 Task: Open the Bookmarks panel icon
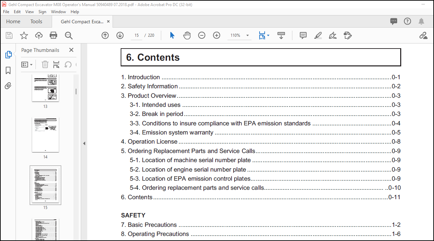click(8, 70)
